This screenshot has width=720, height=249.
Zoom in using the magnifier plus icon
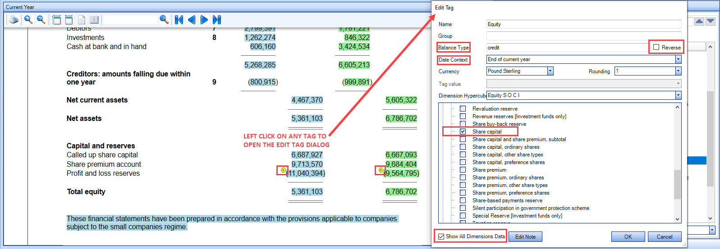tap(28, 19)
